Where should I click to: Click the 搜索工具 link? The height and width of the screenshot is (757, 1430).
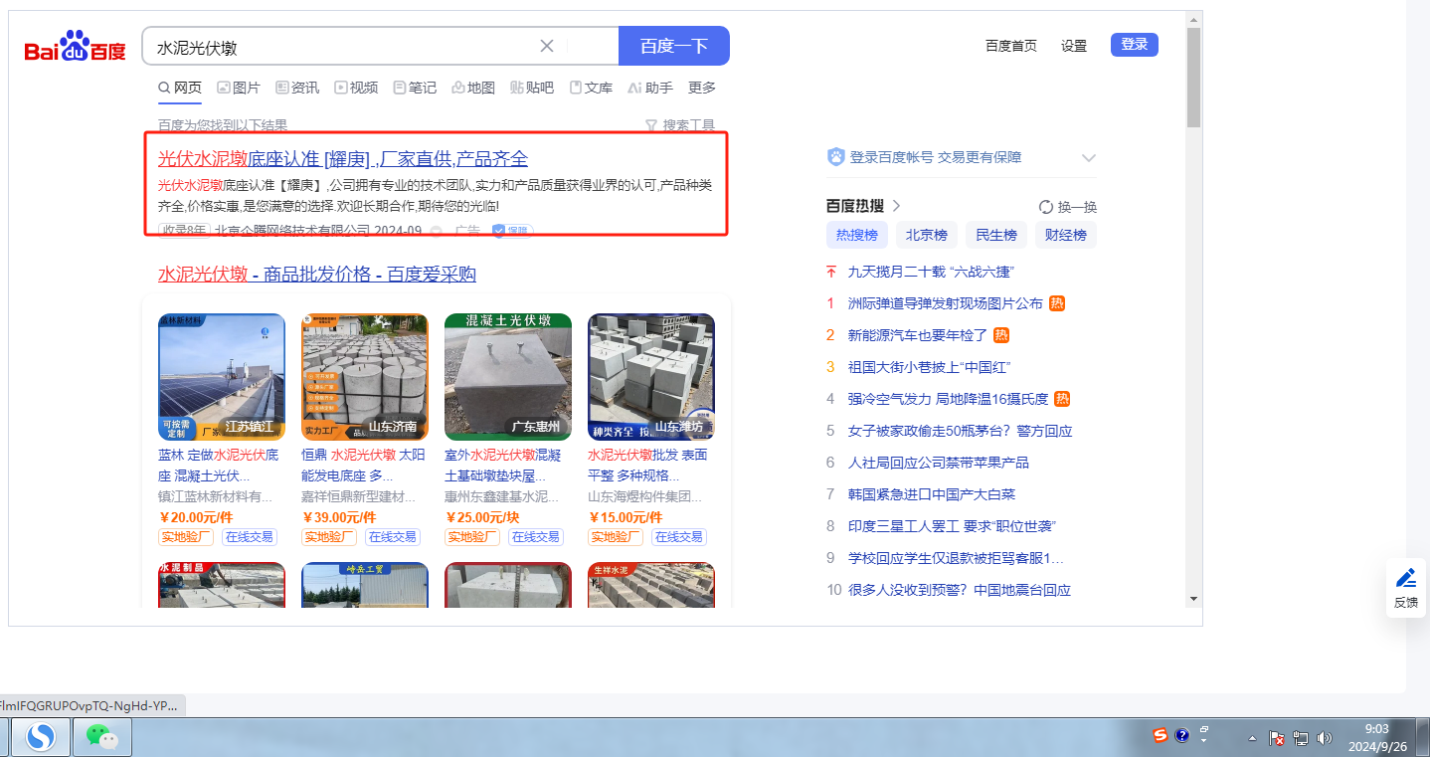pos(689,125)
